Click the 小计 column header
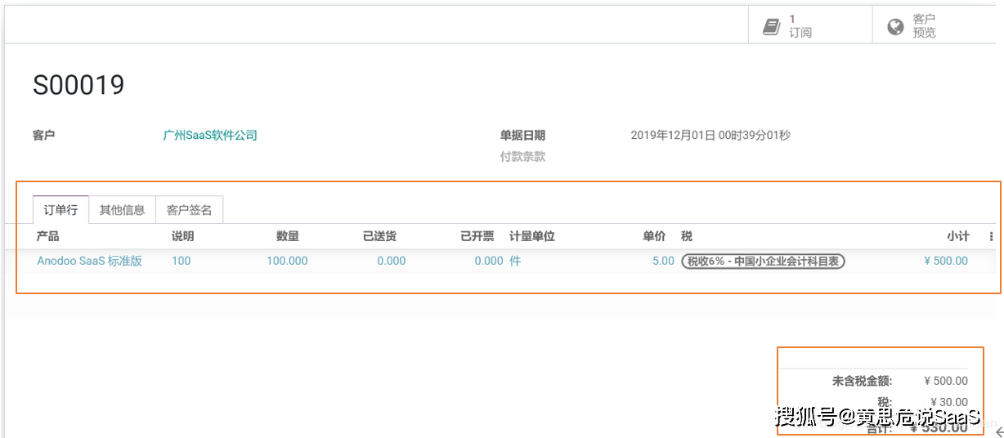Viewport: 1004px width, 438px height. [x=957, y=236]
